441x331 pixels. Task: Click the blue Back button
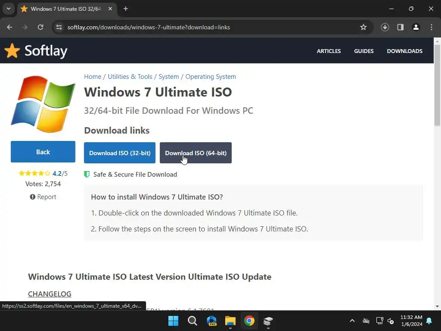click(43, 152)
